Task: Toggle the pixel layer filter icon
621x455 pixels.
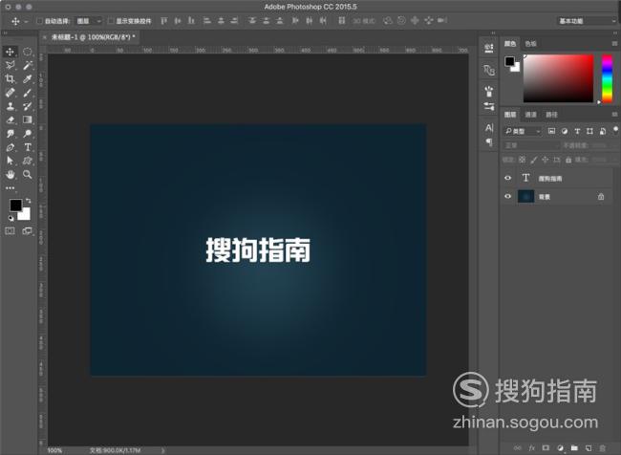Action: 551,131
